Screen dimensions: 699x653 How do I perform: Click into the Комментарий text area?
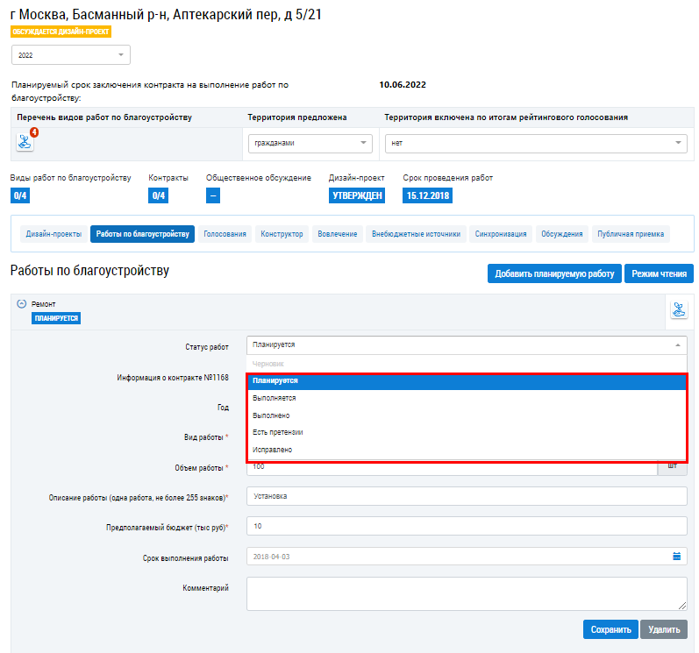click(x=467, y=593)
